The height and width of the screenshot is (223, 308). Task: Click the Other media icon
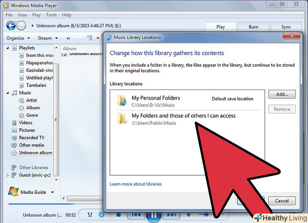pyautogui.click(x=14, y=145)
